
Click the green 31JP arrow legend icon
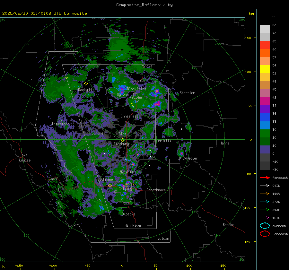[x=265, y=210]
